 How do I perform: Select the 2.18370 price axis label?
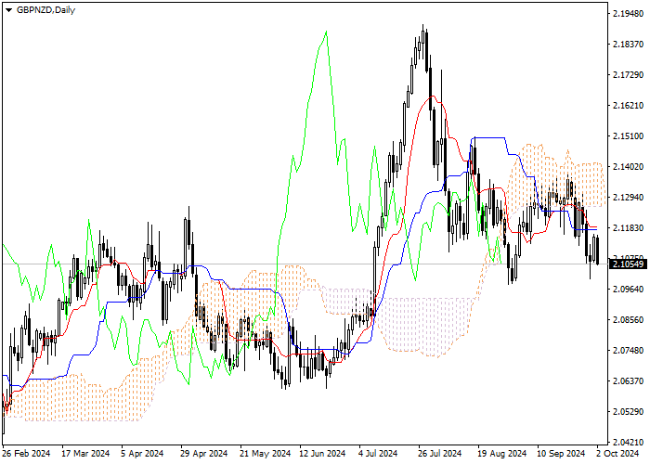pos(628,45)
